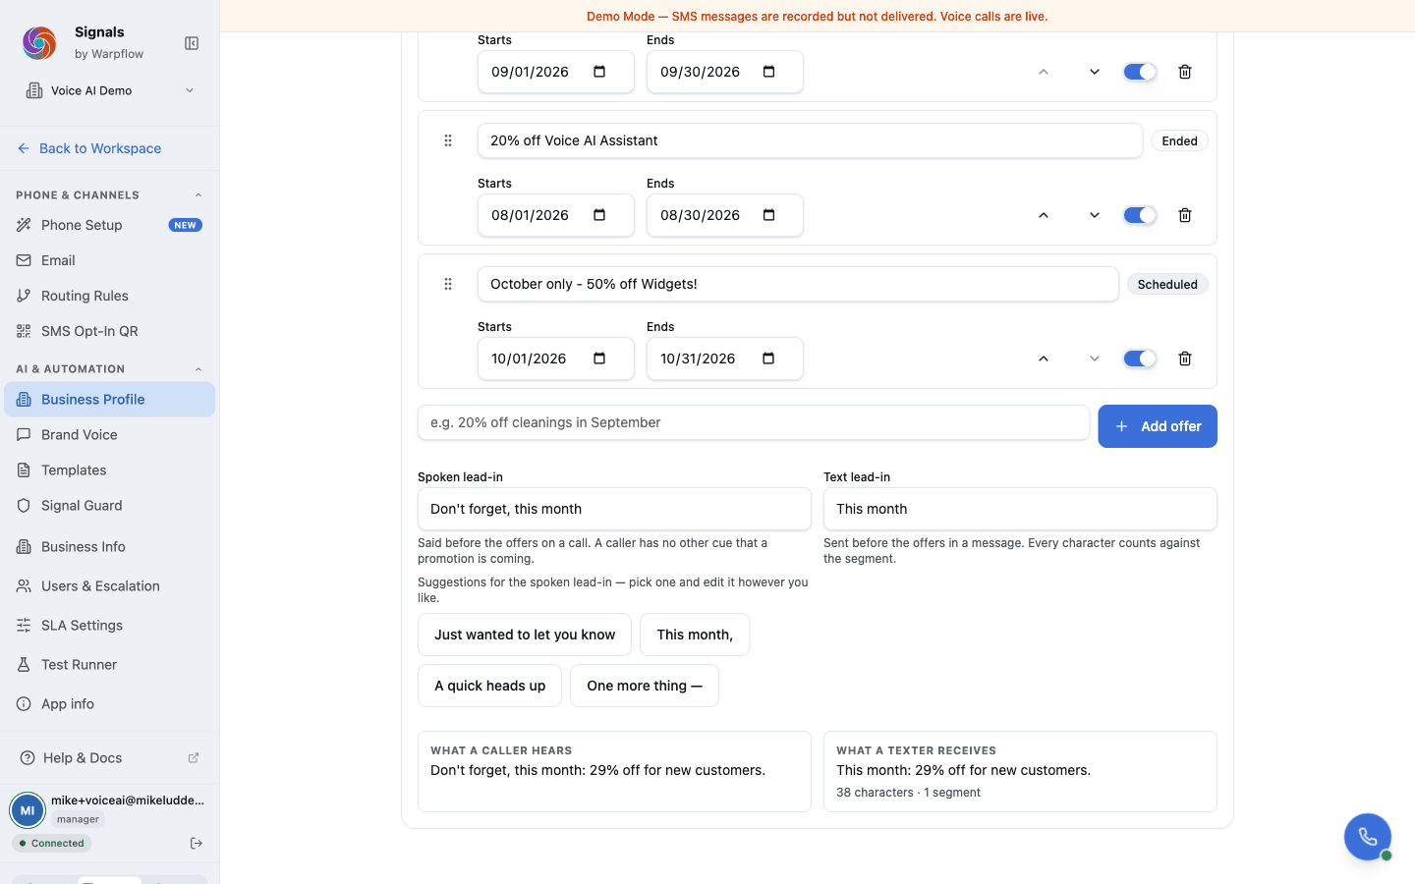Screen dimensions: 1415x884
Task: Focus the Spoken lead-in field
Action: point(614,509)
